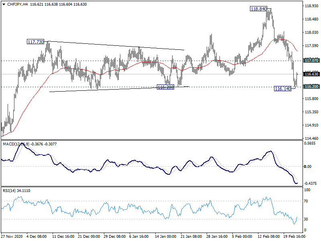Click the 116.140 recent low label
321x241 pixels.
point(283,88)
